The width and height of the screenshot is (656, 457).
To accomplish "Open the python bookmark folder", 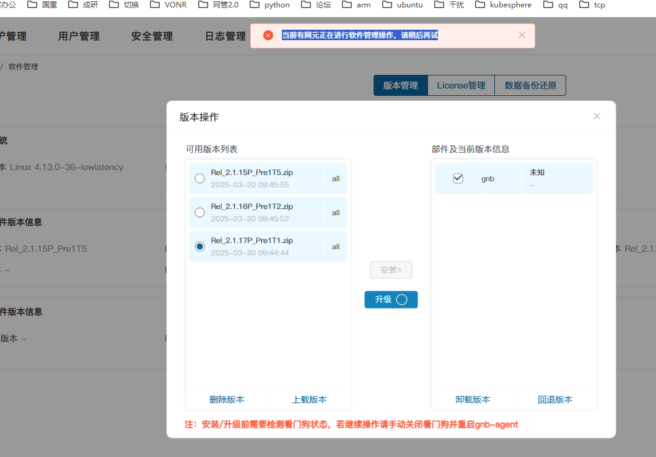I will click(269, 5).
